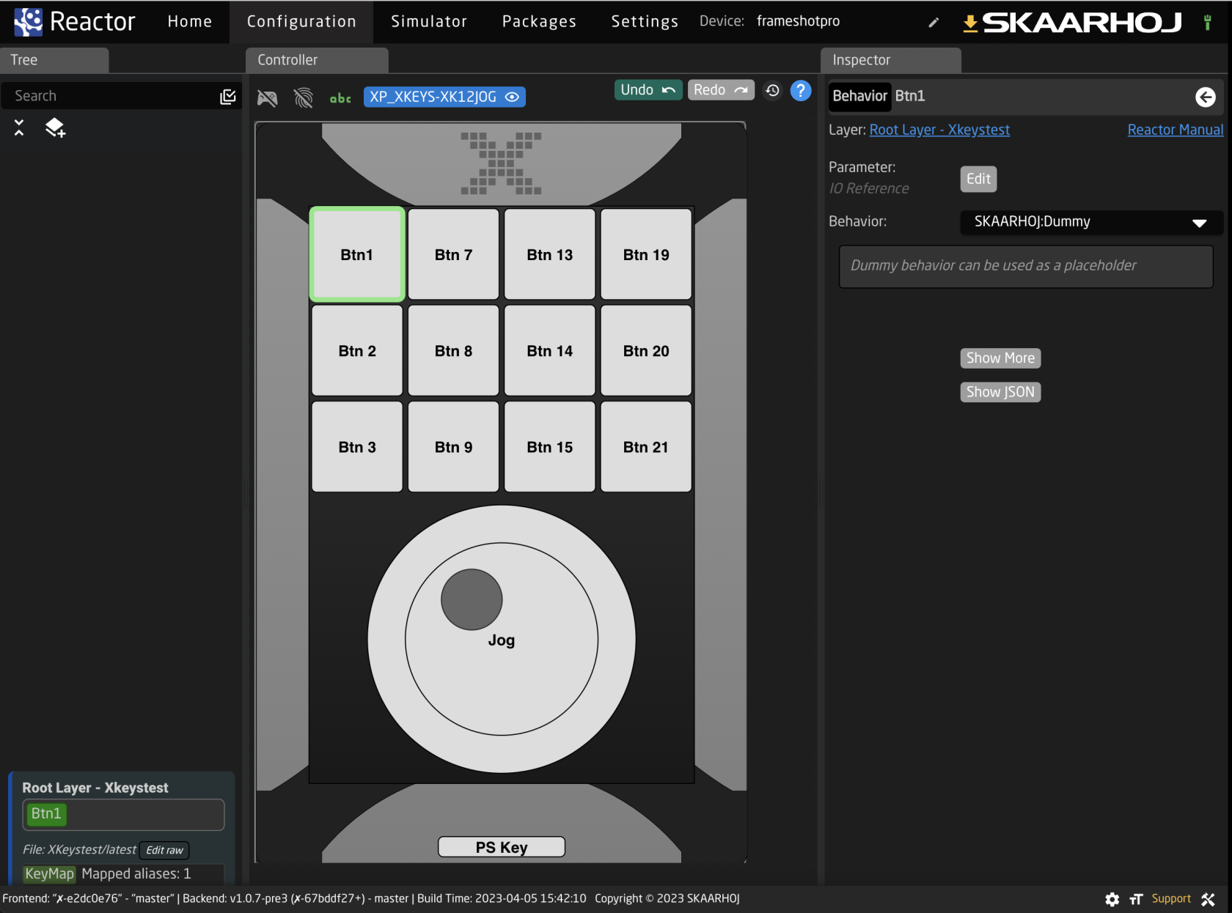
Task: Select the Btn 13 key
Action: click(x=550, y=254)
